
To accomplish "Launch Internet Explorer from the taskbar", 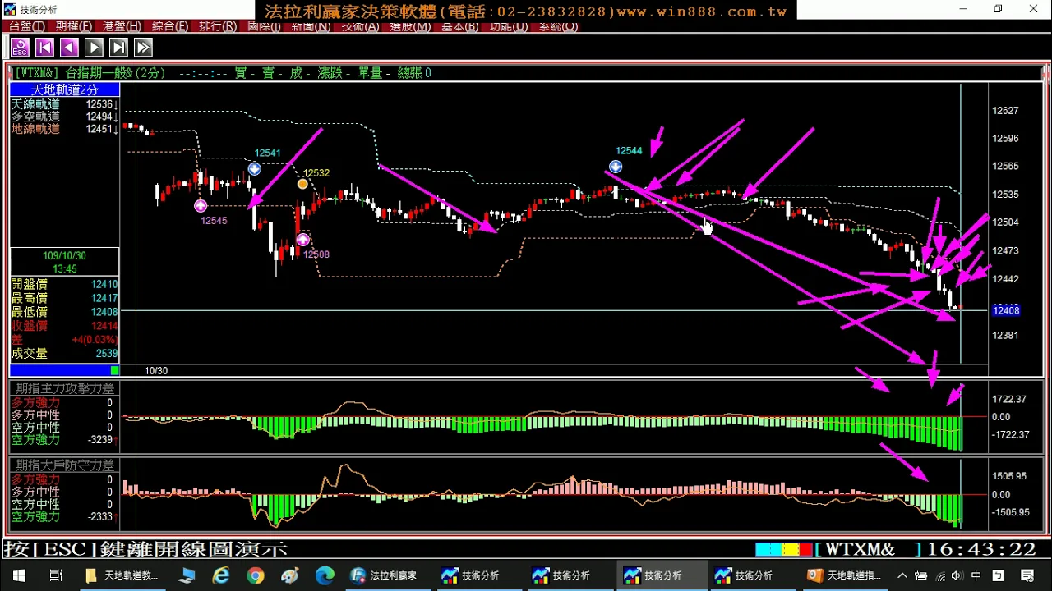I will [221, 575].
